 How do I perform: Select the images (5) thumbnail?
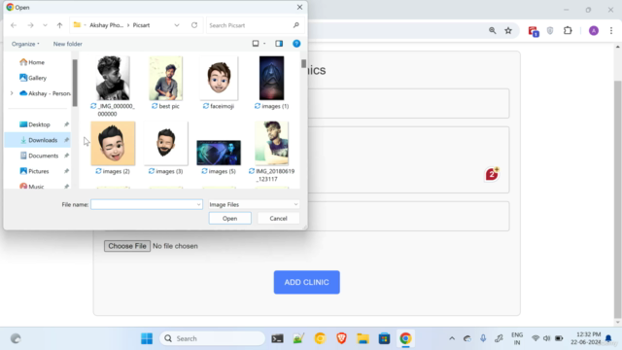pos(219,153)
